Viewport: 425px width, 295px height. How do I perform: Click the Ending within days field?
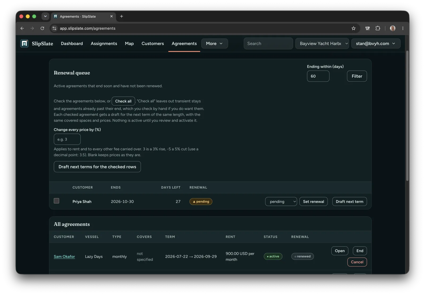point(318,76)
